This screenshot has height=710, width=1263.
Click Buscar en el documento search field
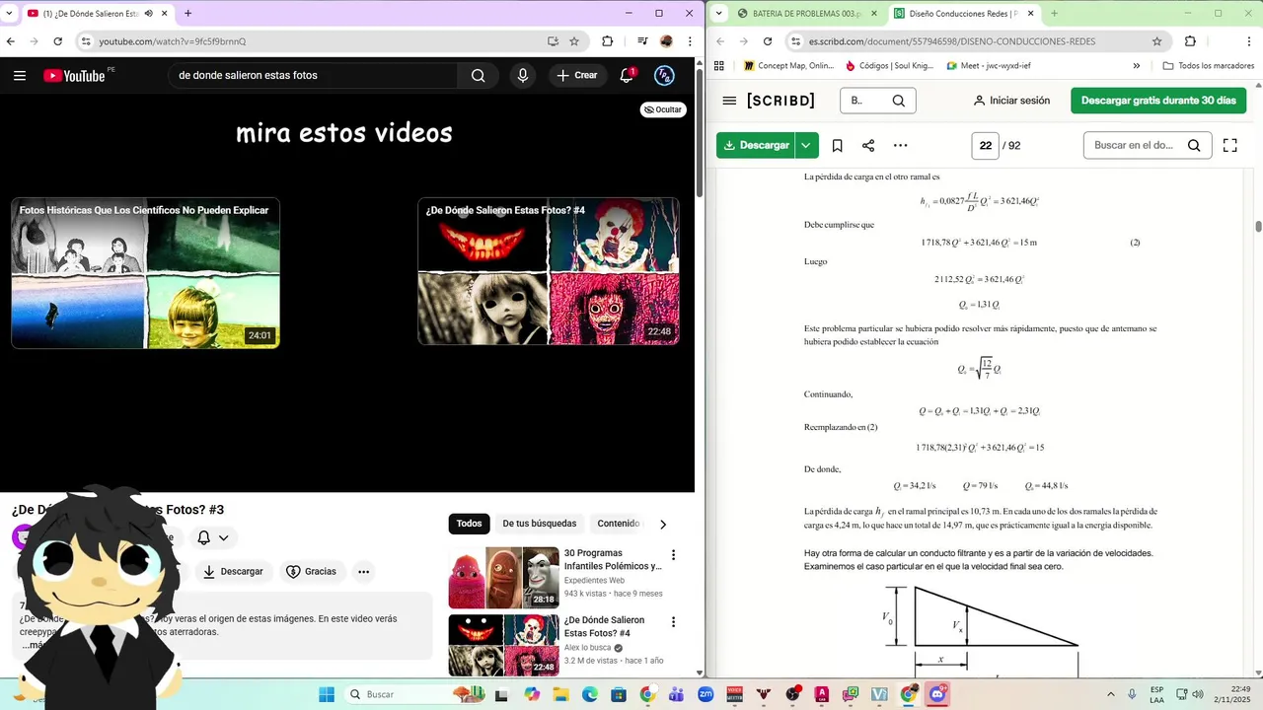point(1148,145)
